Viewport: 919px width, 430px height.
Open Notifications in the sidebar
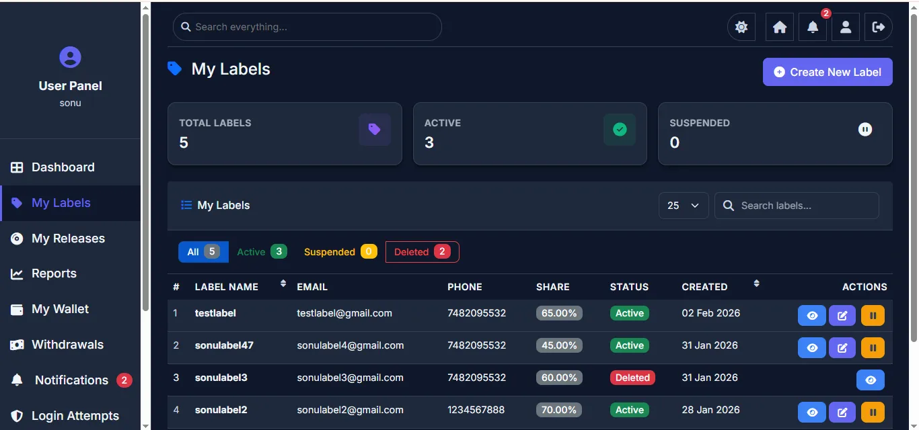[70, 380]
